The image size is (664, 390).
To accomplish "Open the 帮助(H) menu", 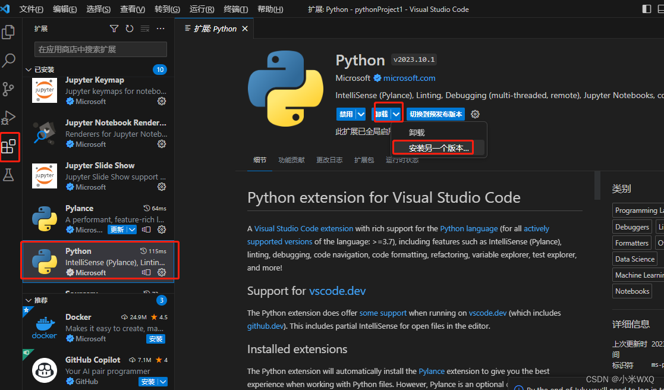I will coord(270,10).
